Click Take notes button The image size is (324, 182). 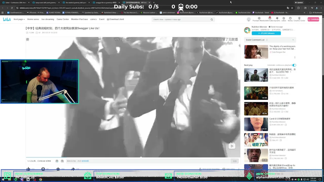point(229,169)
